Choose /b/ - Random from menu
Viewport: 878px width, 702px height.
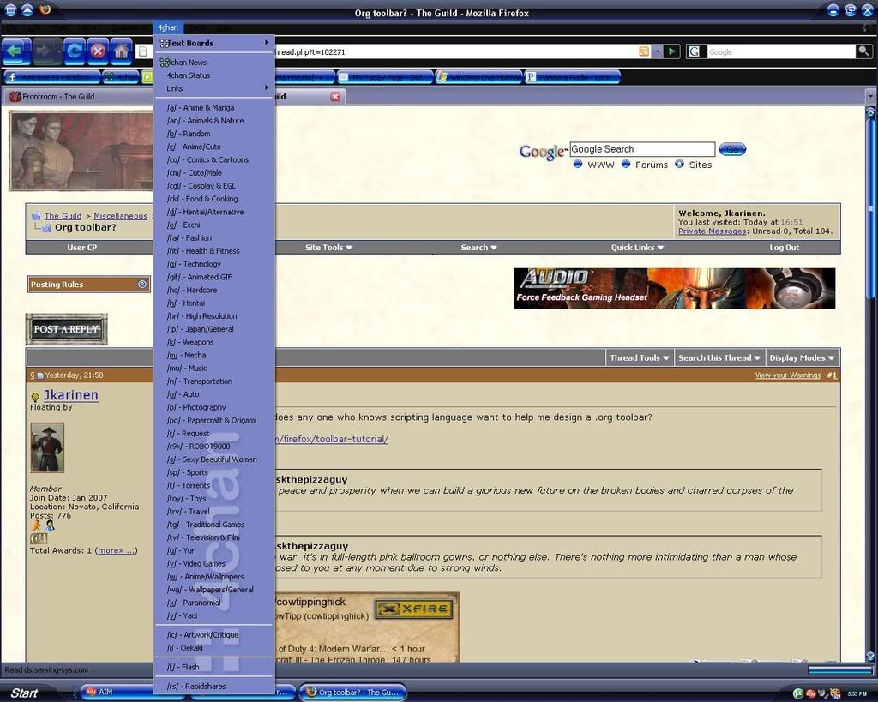pos(214,134)
